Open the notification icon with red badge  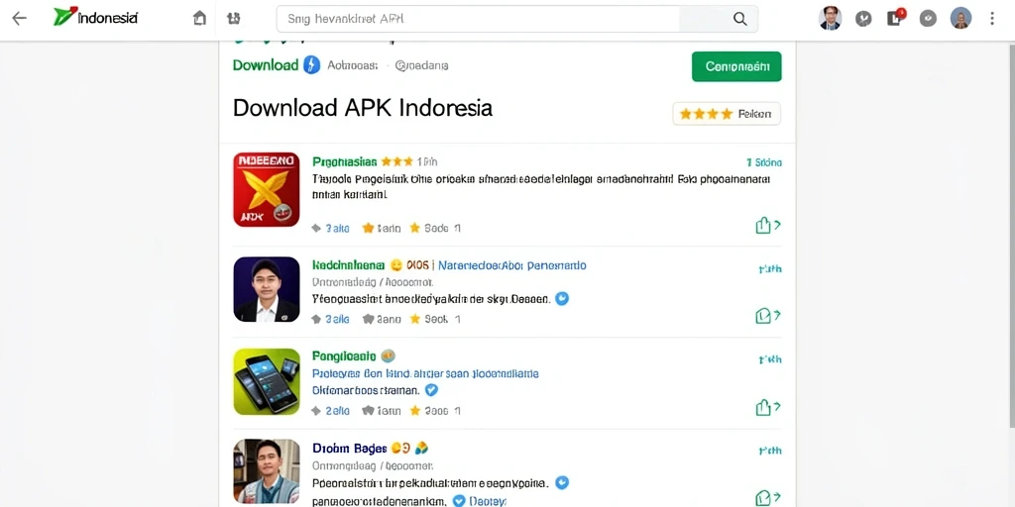click(x=896, y=18)
